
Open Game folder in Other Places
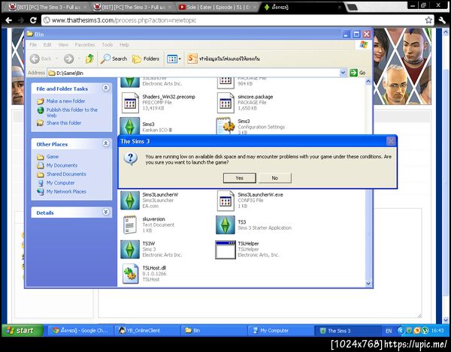[x=53, y=156]
